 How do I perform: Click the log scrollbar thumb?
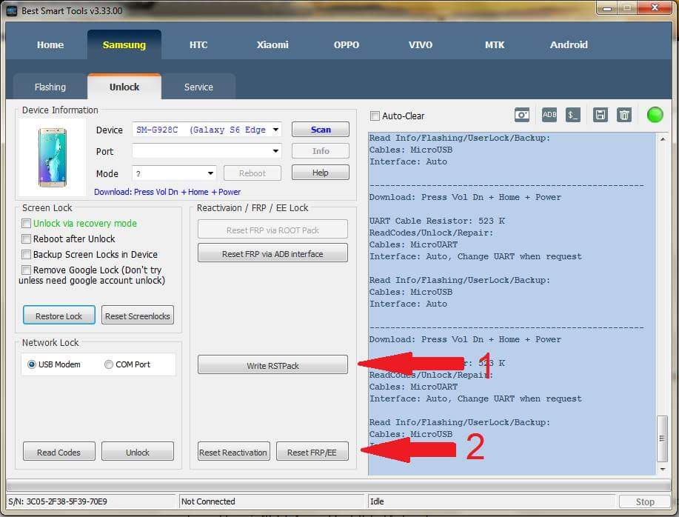pyautogui.click(x=662, y=438)
